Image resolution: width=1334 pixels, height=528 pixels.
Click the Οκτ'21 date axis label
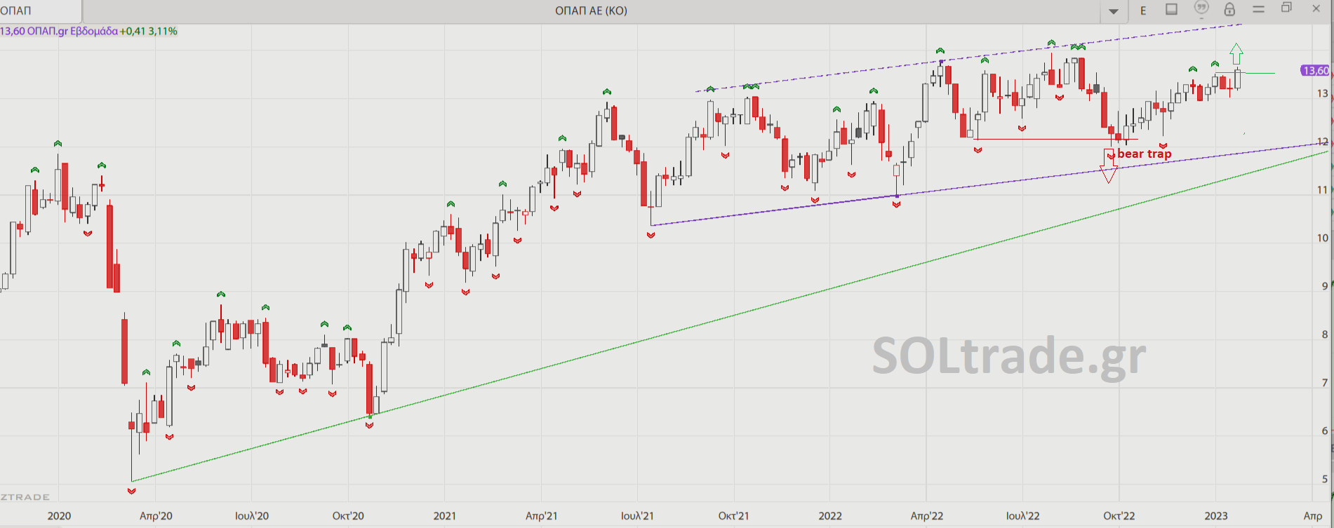[733, 516]
